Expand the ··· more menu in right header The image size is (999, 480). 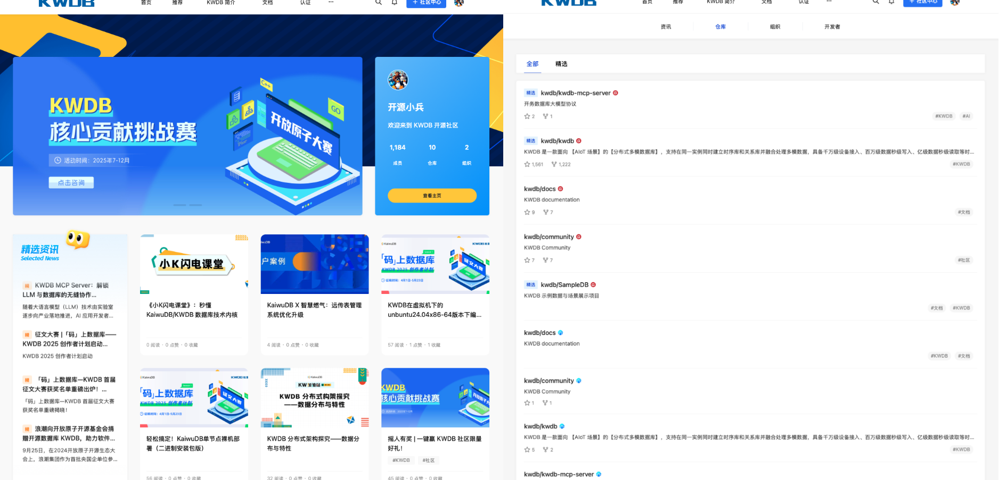click(829, 3)
